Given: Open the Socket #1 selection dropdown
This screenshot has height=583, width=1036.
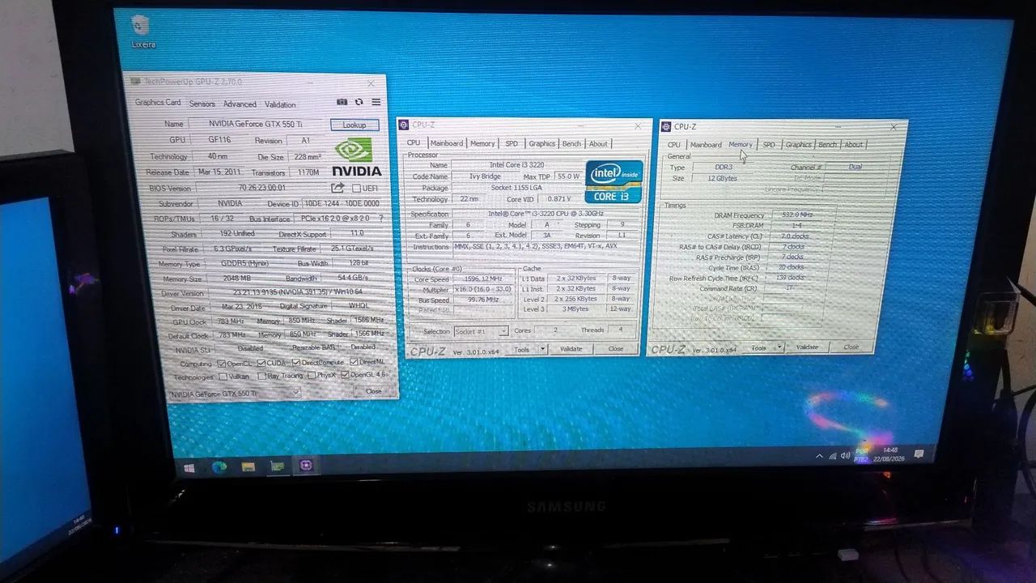Looking at the screenshot, I should [481, 331].
